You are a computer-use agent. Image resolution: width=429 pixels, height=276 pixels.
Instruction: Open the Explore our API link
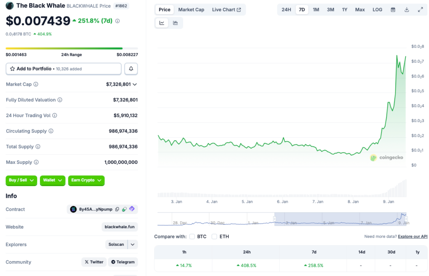pos(413,237)
